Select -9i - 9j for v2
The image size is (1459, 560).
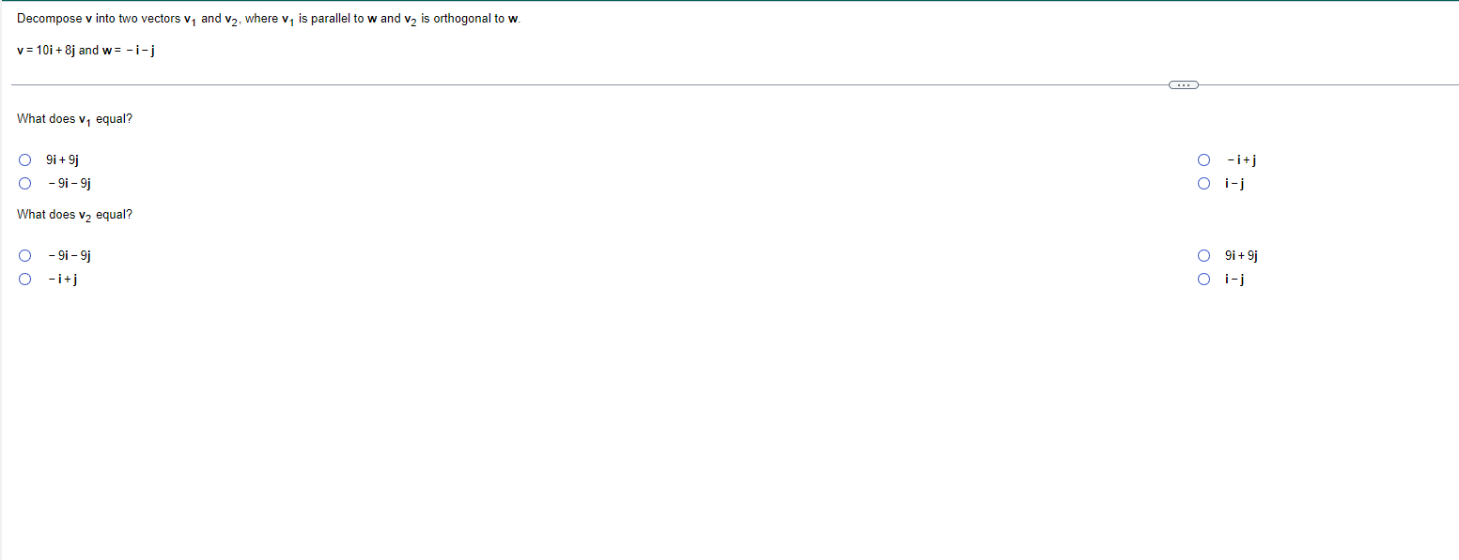tap(25, 255)
